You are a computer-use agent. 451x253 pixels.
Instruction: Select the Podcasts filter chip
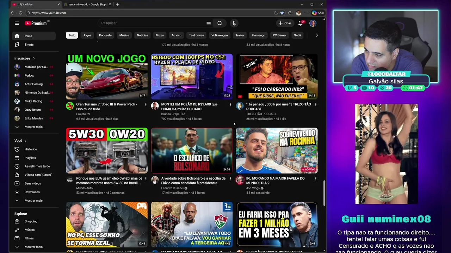(x=105, y=35)
